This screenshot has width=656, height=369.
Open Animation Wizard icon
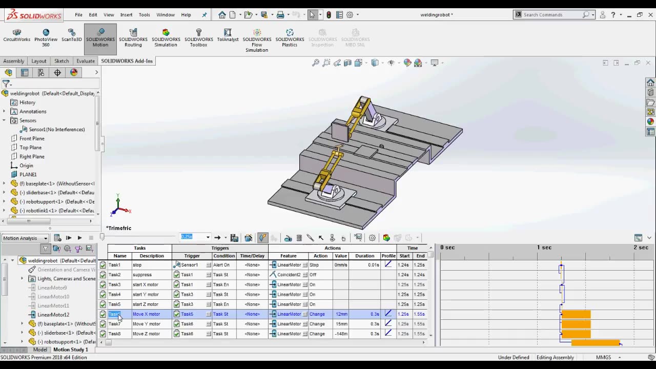(x=249, y=238)
